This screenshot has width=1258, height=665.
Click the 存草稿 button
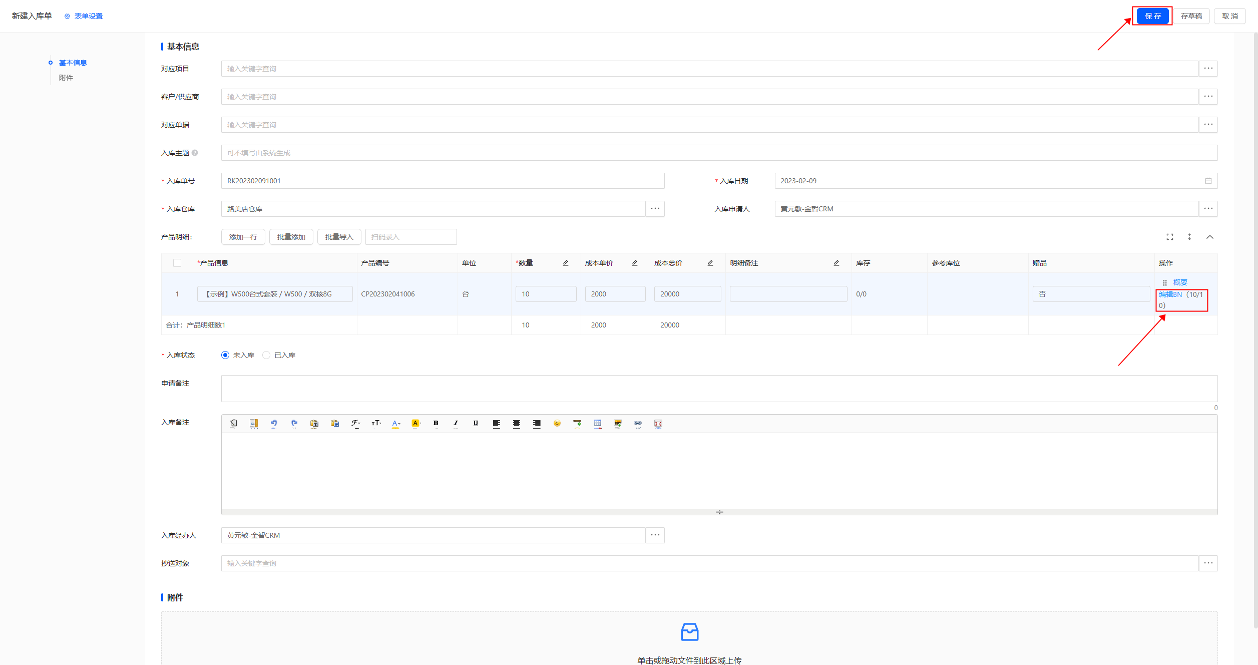click(x=1191, y=16)
